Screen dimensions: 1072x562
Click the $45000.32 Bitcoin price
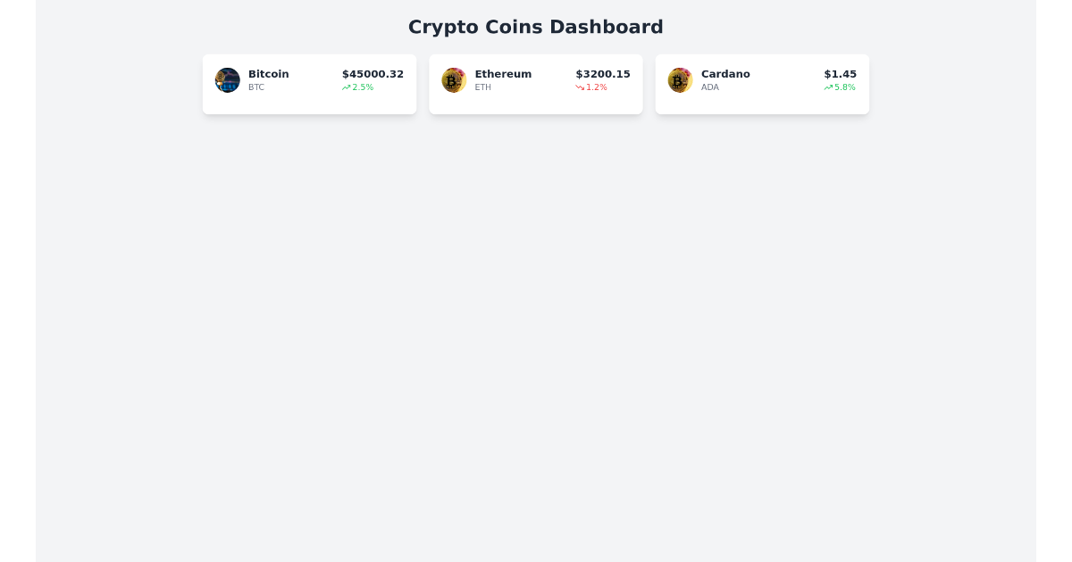click(x=373, y=74)
